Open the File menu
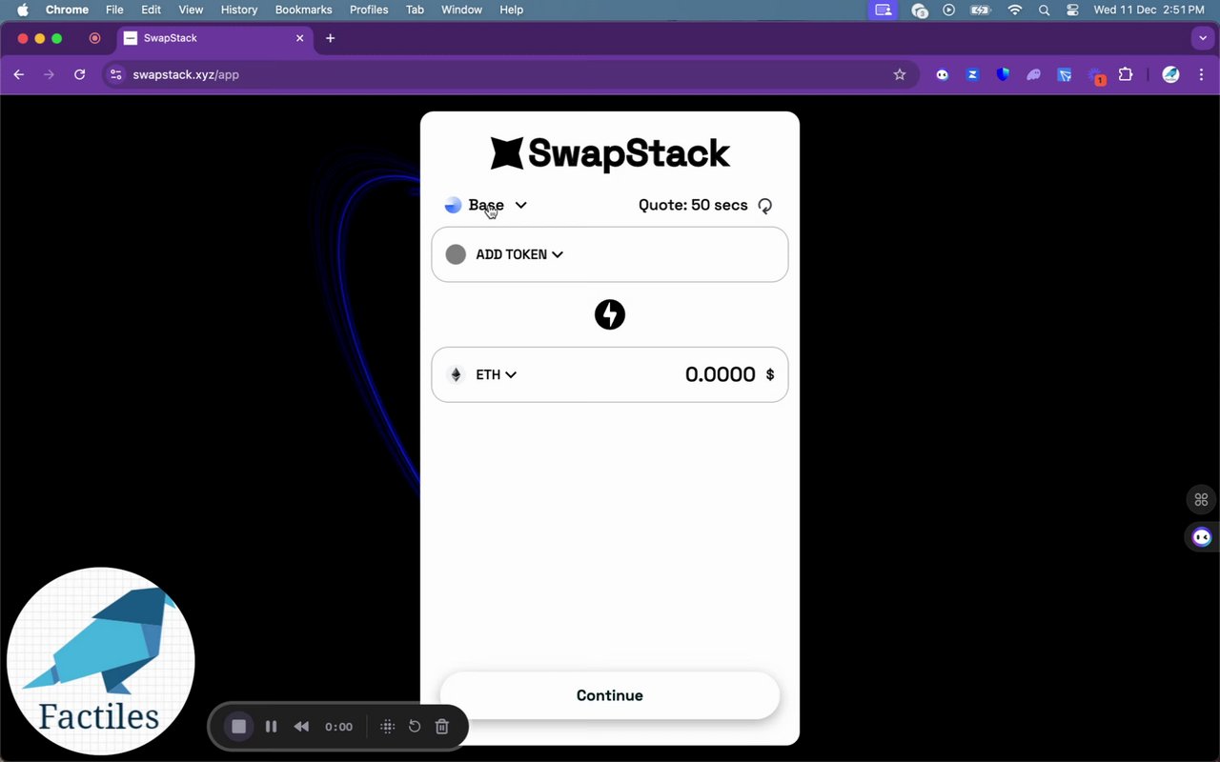This screenshot has width=1220, height=762. point(114,10)
